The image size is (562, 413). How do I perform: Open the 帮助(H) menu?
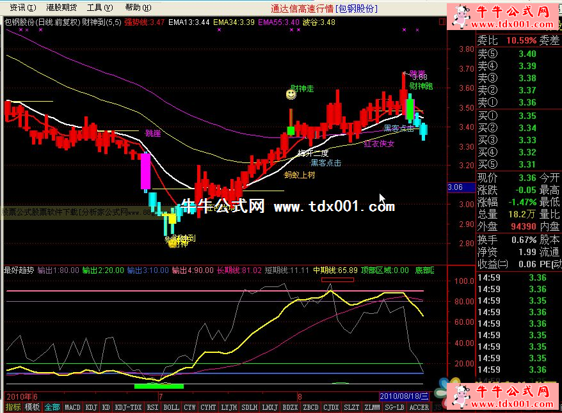138,8
